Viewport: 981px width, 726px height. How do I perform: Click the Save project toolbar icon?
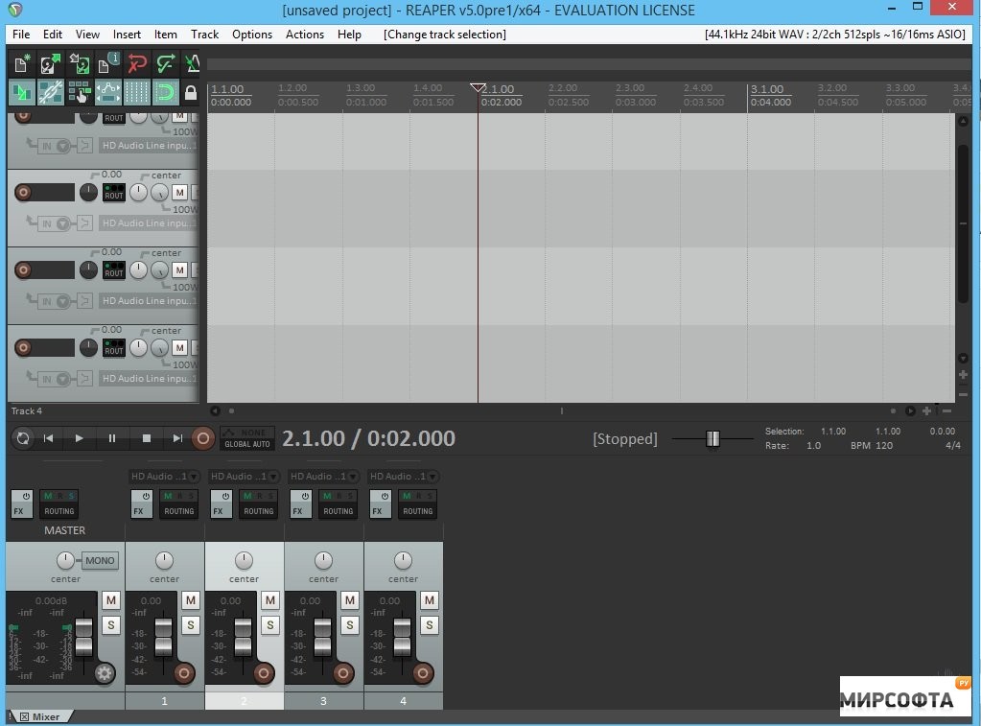[80, 63]
